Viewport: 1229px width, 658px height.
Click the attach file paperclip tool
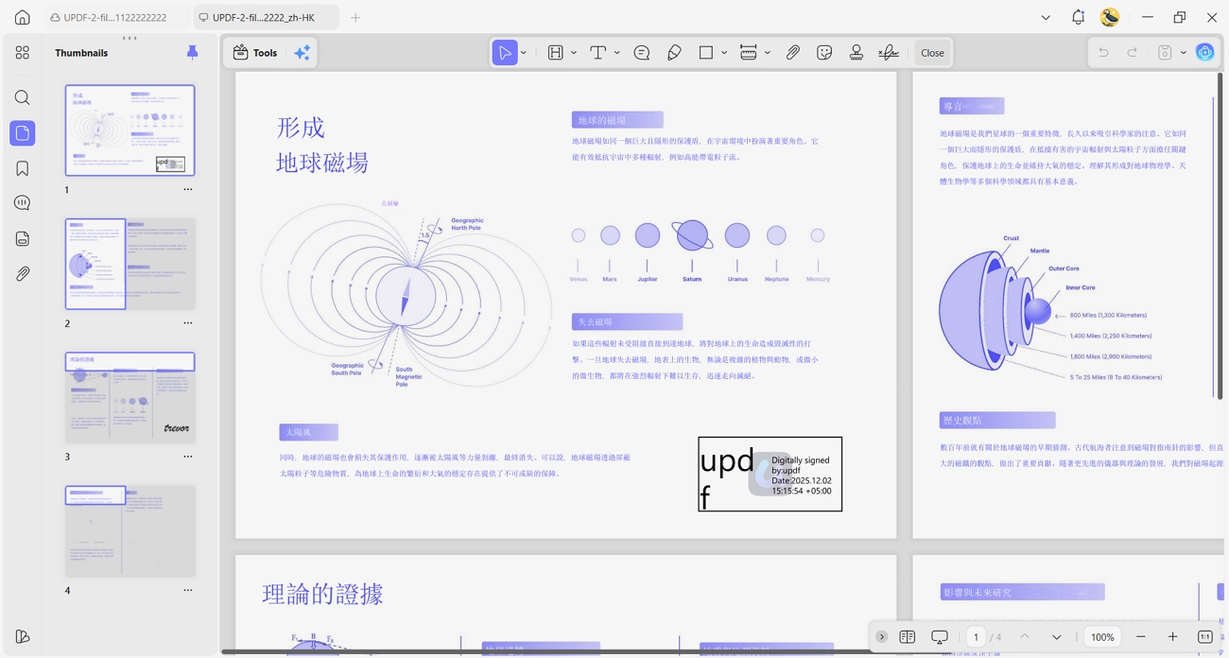(793, 53)
